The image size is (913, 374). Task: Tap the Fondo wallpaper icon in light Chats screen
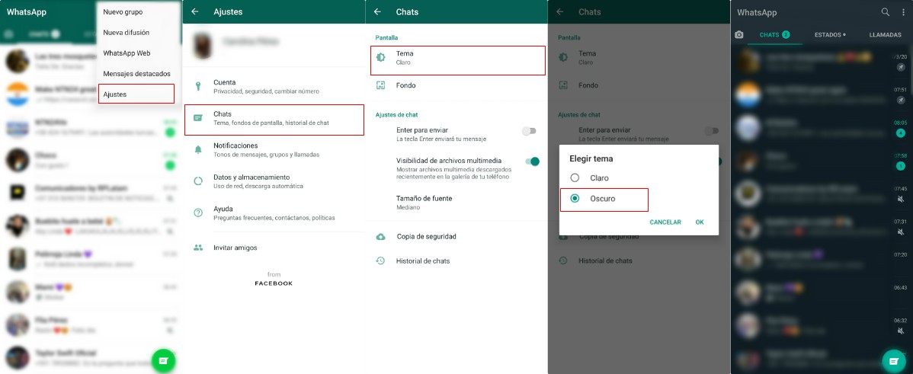(381, 85)
